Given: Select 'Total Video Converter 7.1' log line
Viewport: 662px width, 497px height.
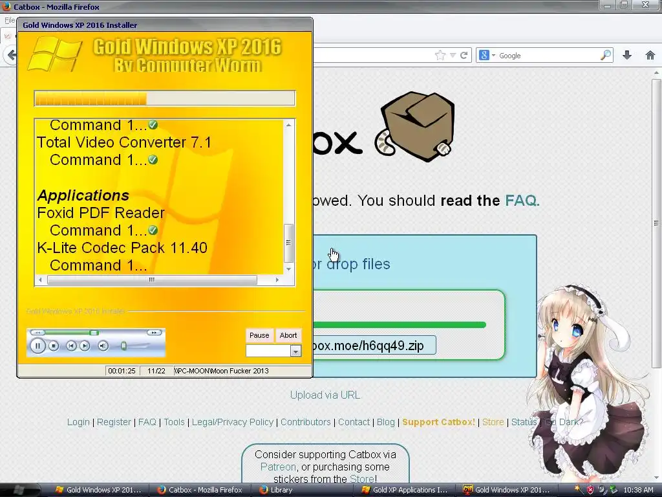Looking at the screenshot, I should pyautogui.click(x=124, y=142).
